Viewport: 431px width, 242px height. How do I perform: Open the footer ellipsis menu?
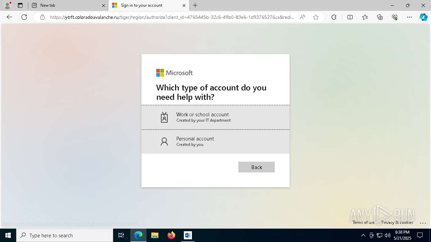423,223
